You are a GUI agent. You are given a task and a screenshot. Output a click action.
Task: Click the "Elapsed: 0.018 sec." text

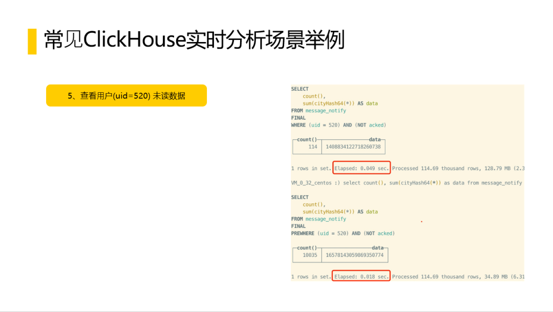point(361,277)
